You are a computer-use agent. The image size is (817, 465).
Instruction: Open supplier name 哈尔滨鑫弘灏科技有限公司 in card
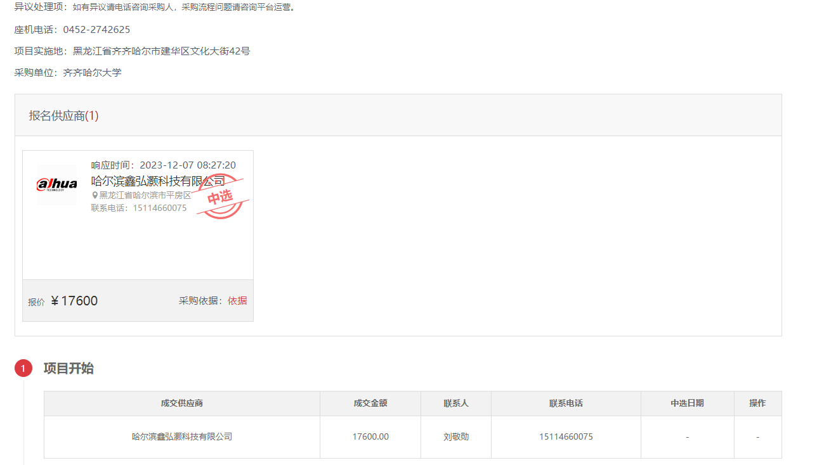[158, 181]
